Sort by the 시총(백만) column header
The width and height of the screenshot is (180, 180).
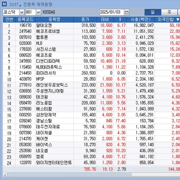pos(140,19)
